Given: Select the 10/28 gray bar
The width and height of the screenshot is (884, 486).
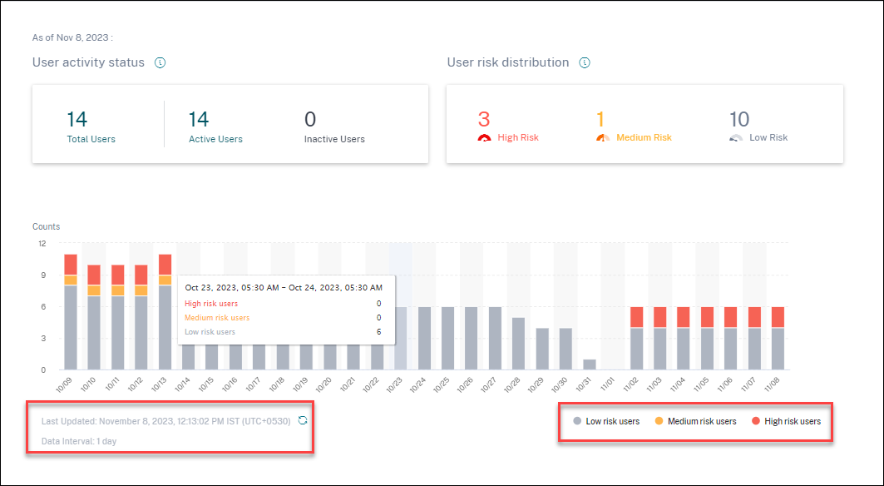Looking at the screenshot, I should 519,343.
